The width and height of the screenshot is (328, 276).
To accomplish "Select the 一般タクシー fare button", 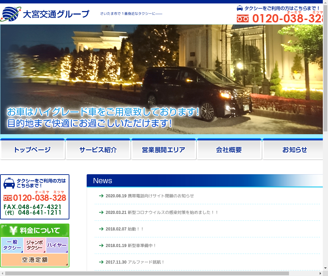I will (12, 245).
